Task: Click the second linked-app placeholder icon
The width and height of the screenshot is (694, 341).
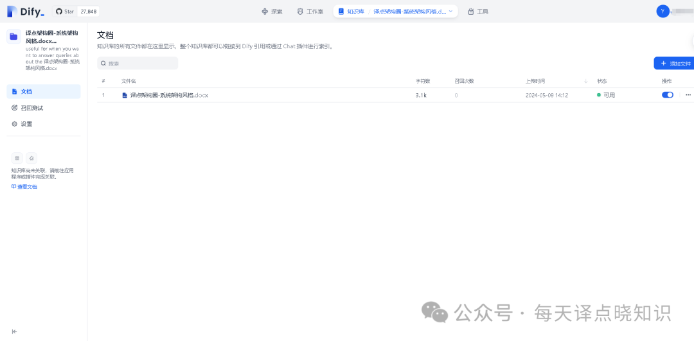Action: click(31, 158)
